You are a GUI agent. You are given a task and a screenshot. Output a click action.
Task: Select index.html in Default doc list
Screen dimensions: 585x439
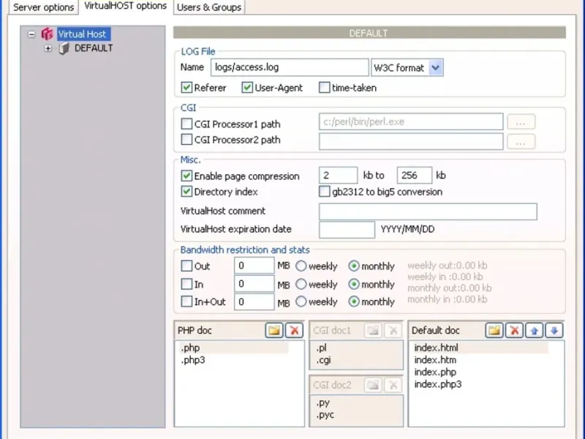[x=480, y=348]
